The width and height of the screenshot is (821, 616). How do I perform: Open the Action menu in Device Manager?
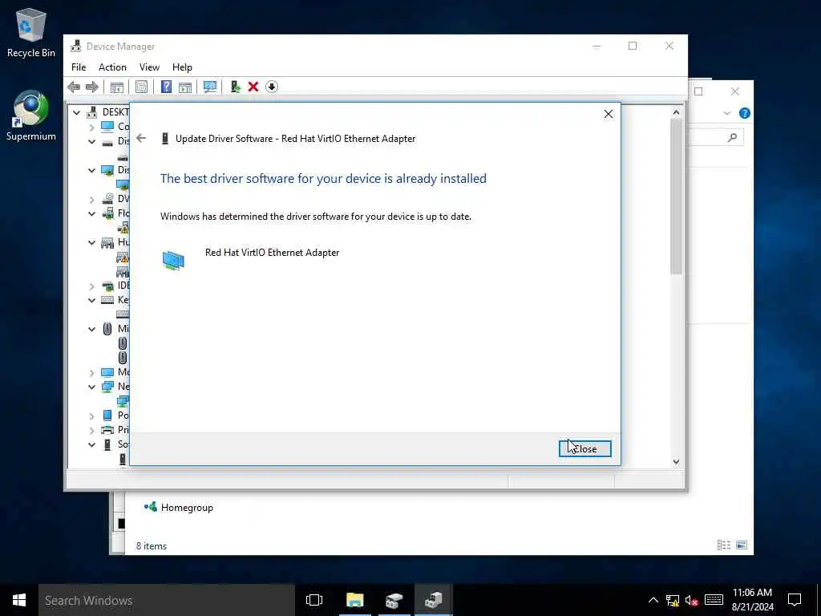coord(112,67)
